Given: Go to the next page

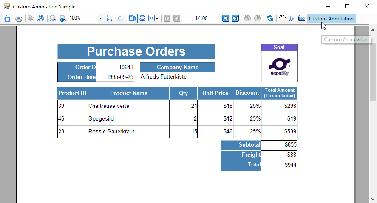Looking at the screenshot, I should coord(226,18).
